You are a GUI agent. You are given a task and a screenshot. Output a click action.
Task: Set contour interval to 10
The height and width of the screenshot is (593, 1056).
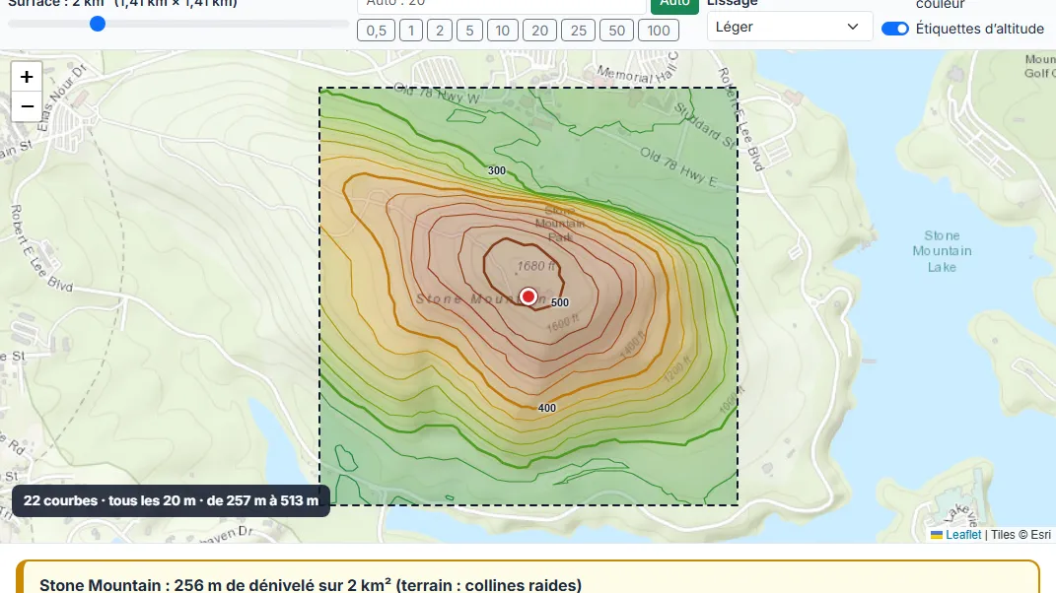(503, 31)
